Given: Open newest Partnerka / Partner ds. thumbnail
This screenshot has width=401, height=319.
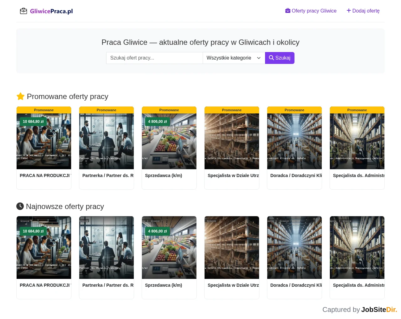Looking at the screenshot, I should tap(107, 248).
